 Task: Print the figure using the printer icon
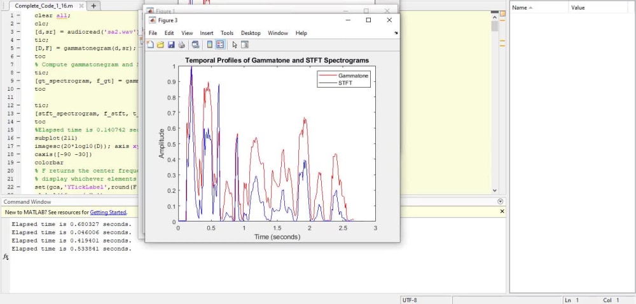click(181, 44)
